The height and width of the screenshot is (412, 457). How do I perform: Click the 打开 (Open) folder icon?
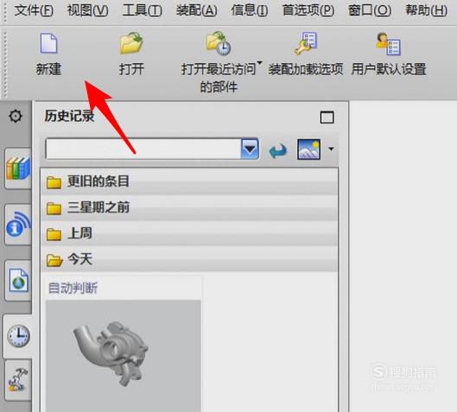click(x=131, y=43)
